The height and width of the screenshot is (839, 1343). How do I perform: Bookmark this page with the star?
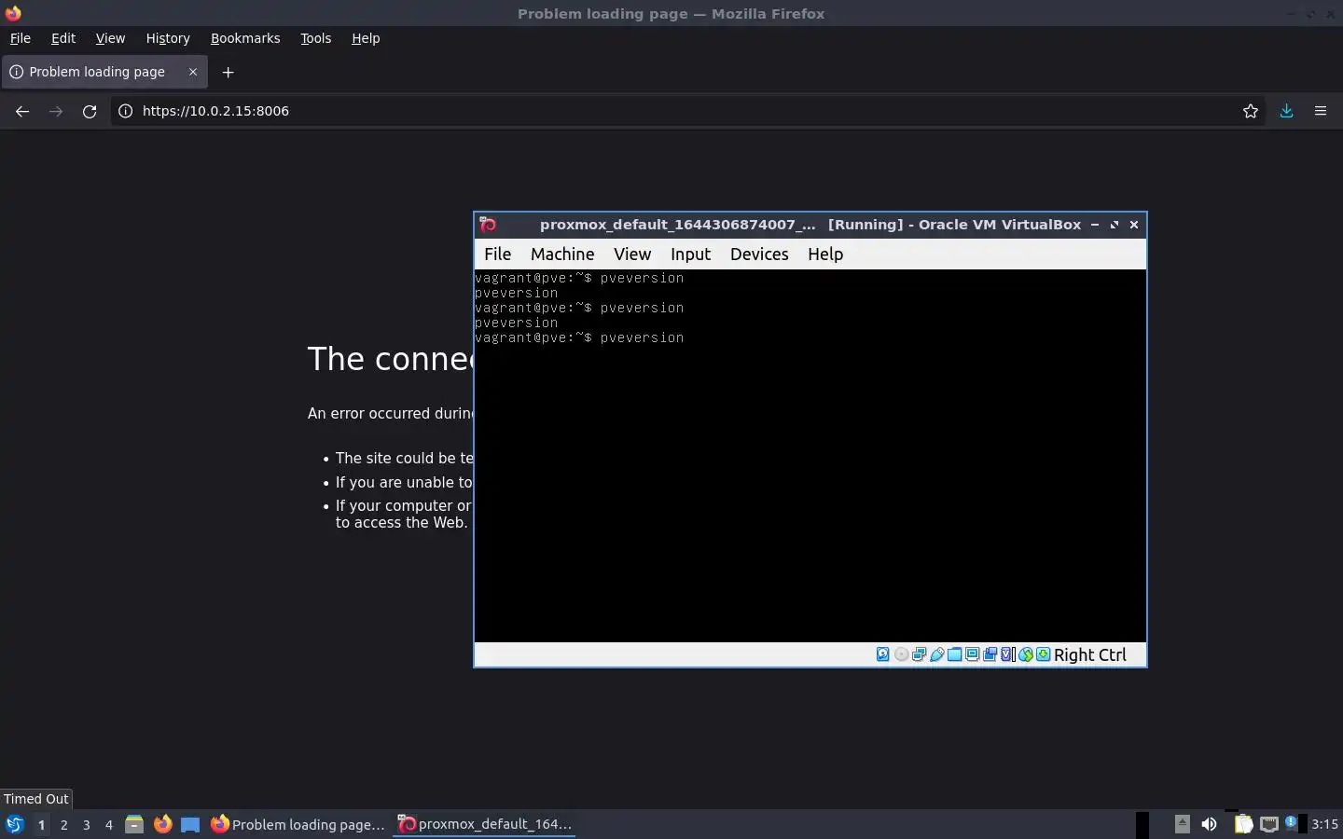coord(1251,111)
